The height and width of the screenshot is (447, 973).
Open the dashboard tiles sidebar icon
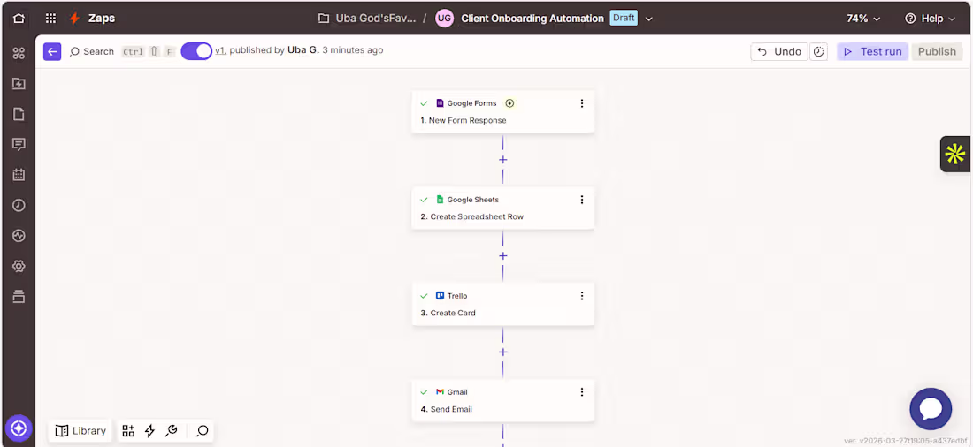pyautogui.click(x=19, y=53)
